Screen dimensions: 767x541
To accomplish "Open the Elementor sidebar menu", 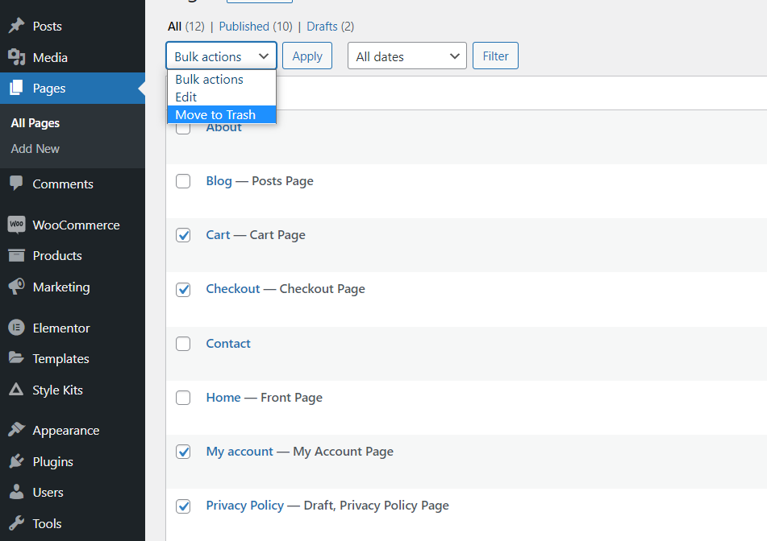I will (x=61, y=328).
